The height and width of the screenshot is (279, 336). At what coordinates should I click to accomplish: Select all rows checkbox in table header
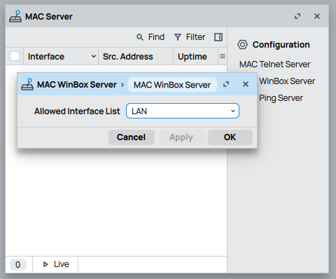15,56
